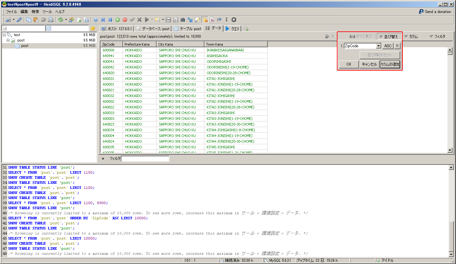
Task: Toggle the ASC sort direction button
Action: (388, 46)
